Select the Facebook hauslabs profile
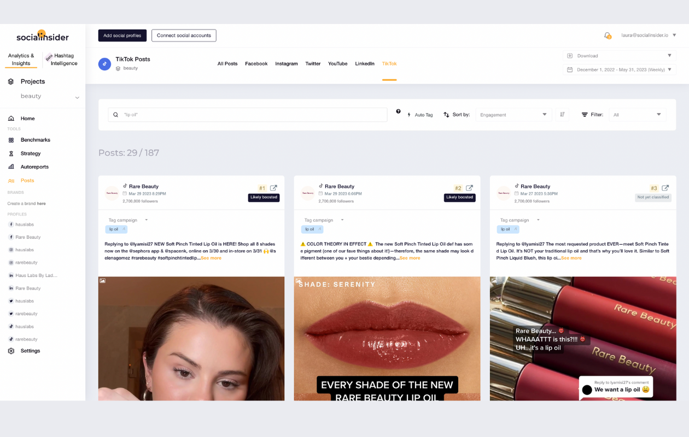689x437 pixels. click(x=21, y=225)
